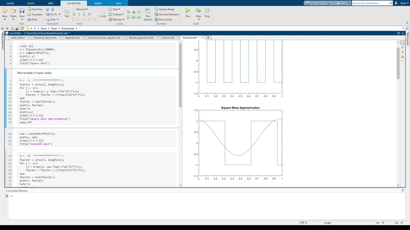Adjust the n = 37 slider
This screenshot has height=230, width=410.
point(47,156)
